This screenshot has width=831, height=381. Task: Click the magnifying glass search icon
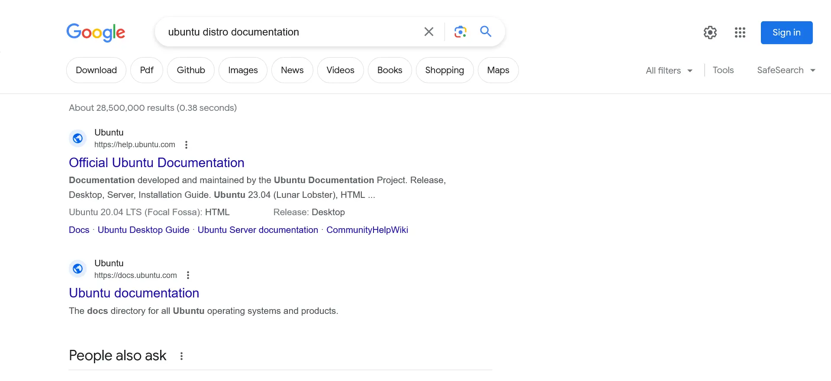coord(486,31)
